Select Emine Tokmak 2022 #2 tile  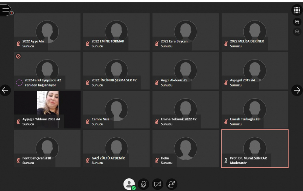[x=186, y=110]
